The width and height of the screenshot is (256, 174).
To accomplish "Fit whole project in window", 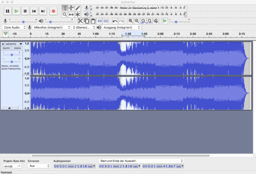I will 150,21.
